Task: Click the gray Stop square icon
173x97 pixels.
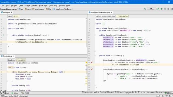Action: coord(168,9)
